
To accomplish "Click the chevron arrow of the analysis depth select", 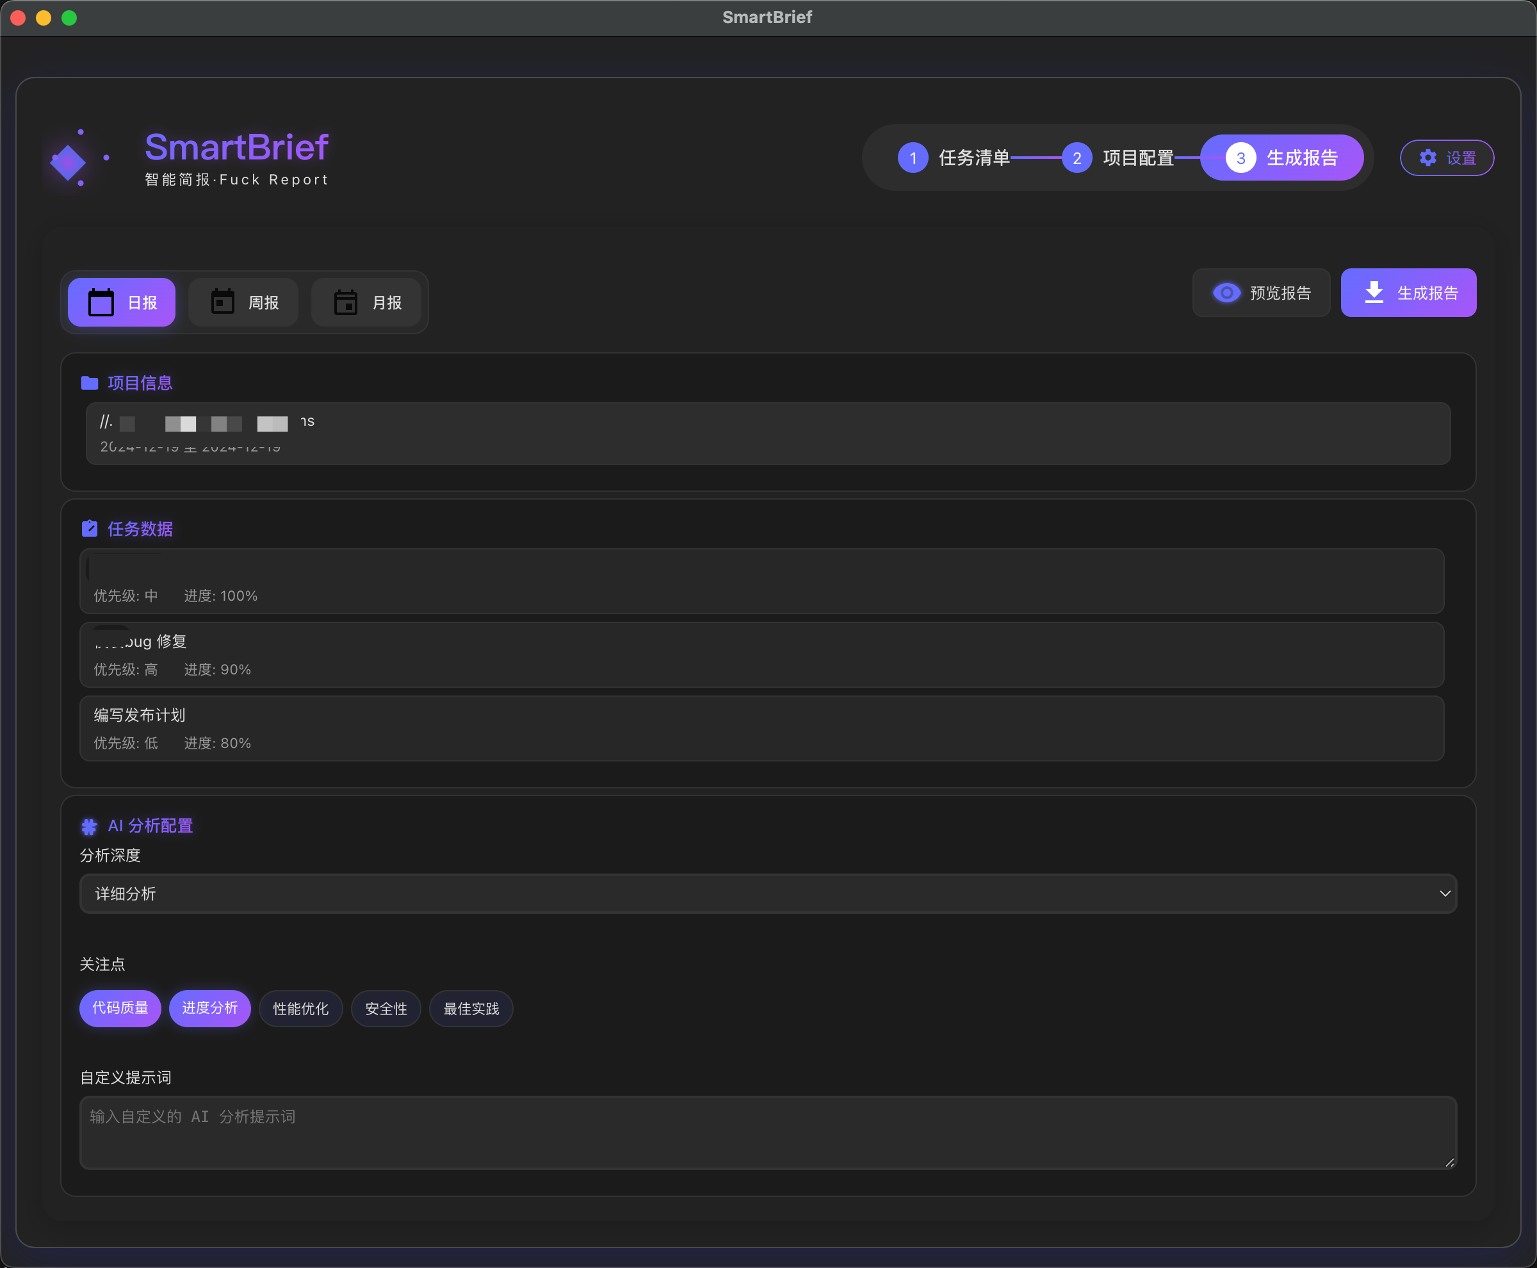I will tap(1444, 893).
